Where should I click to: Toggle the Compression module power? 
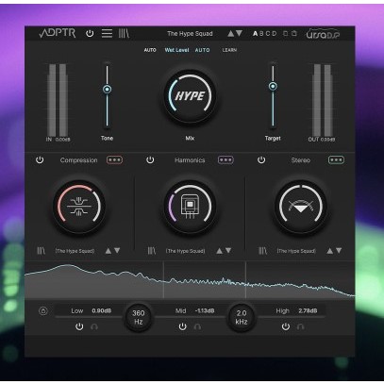pos(40,159)
